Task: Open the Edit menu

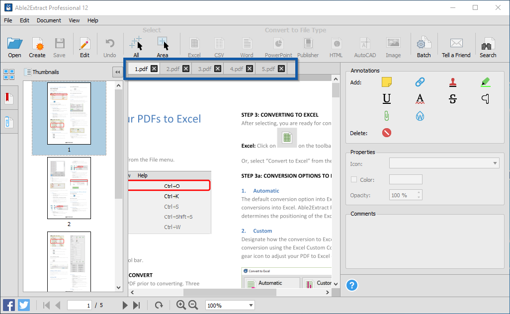Action: (24, 20)
